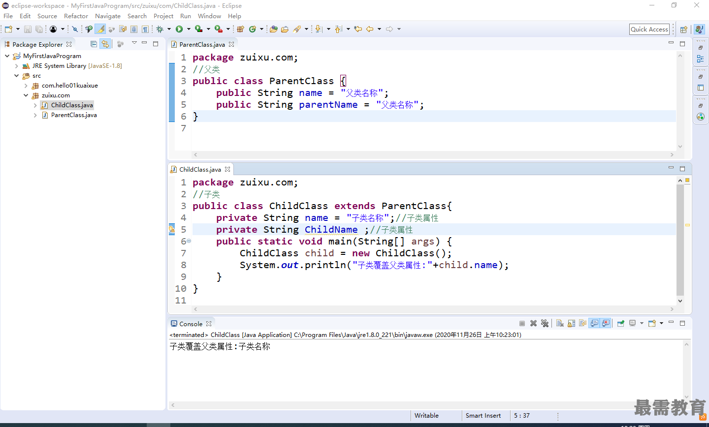Click Remove Launch in Console toolbar

tap(533, 323)
